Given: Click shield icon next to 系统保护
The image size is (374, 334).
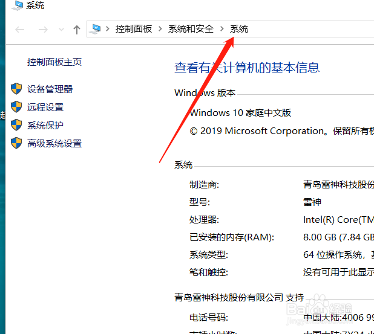Looking at the screenshot, I should pos(16,125).
